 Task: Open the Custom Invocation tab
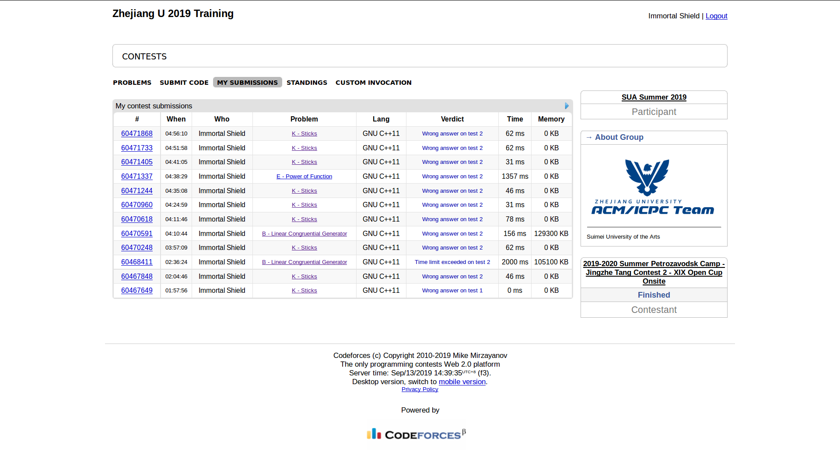pos(373,83)
